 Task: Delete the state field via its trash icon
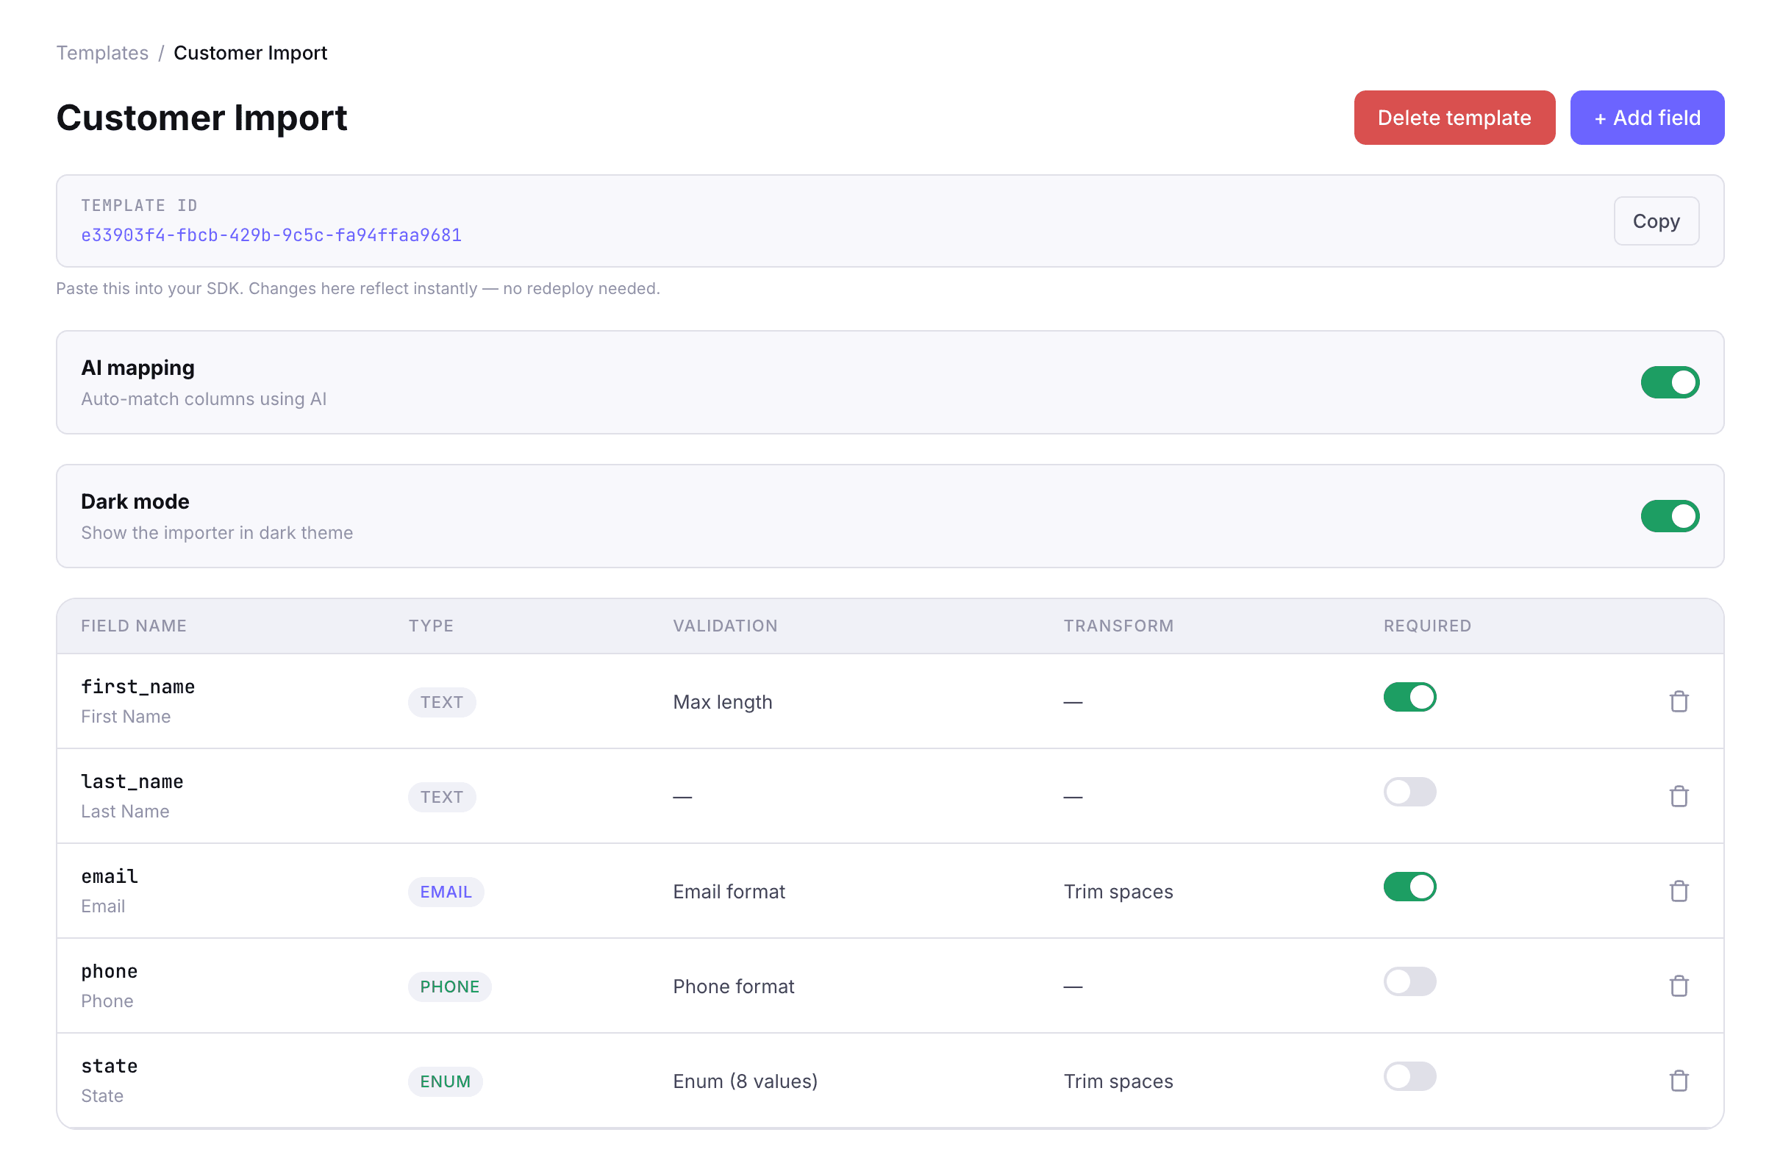coord(1679,1081)
